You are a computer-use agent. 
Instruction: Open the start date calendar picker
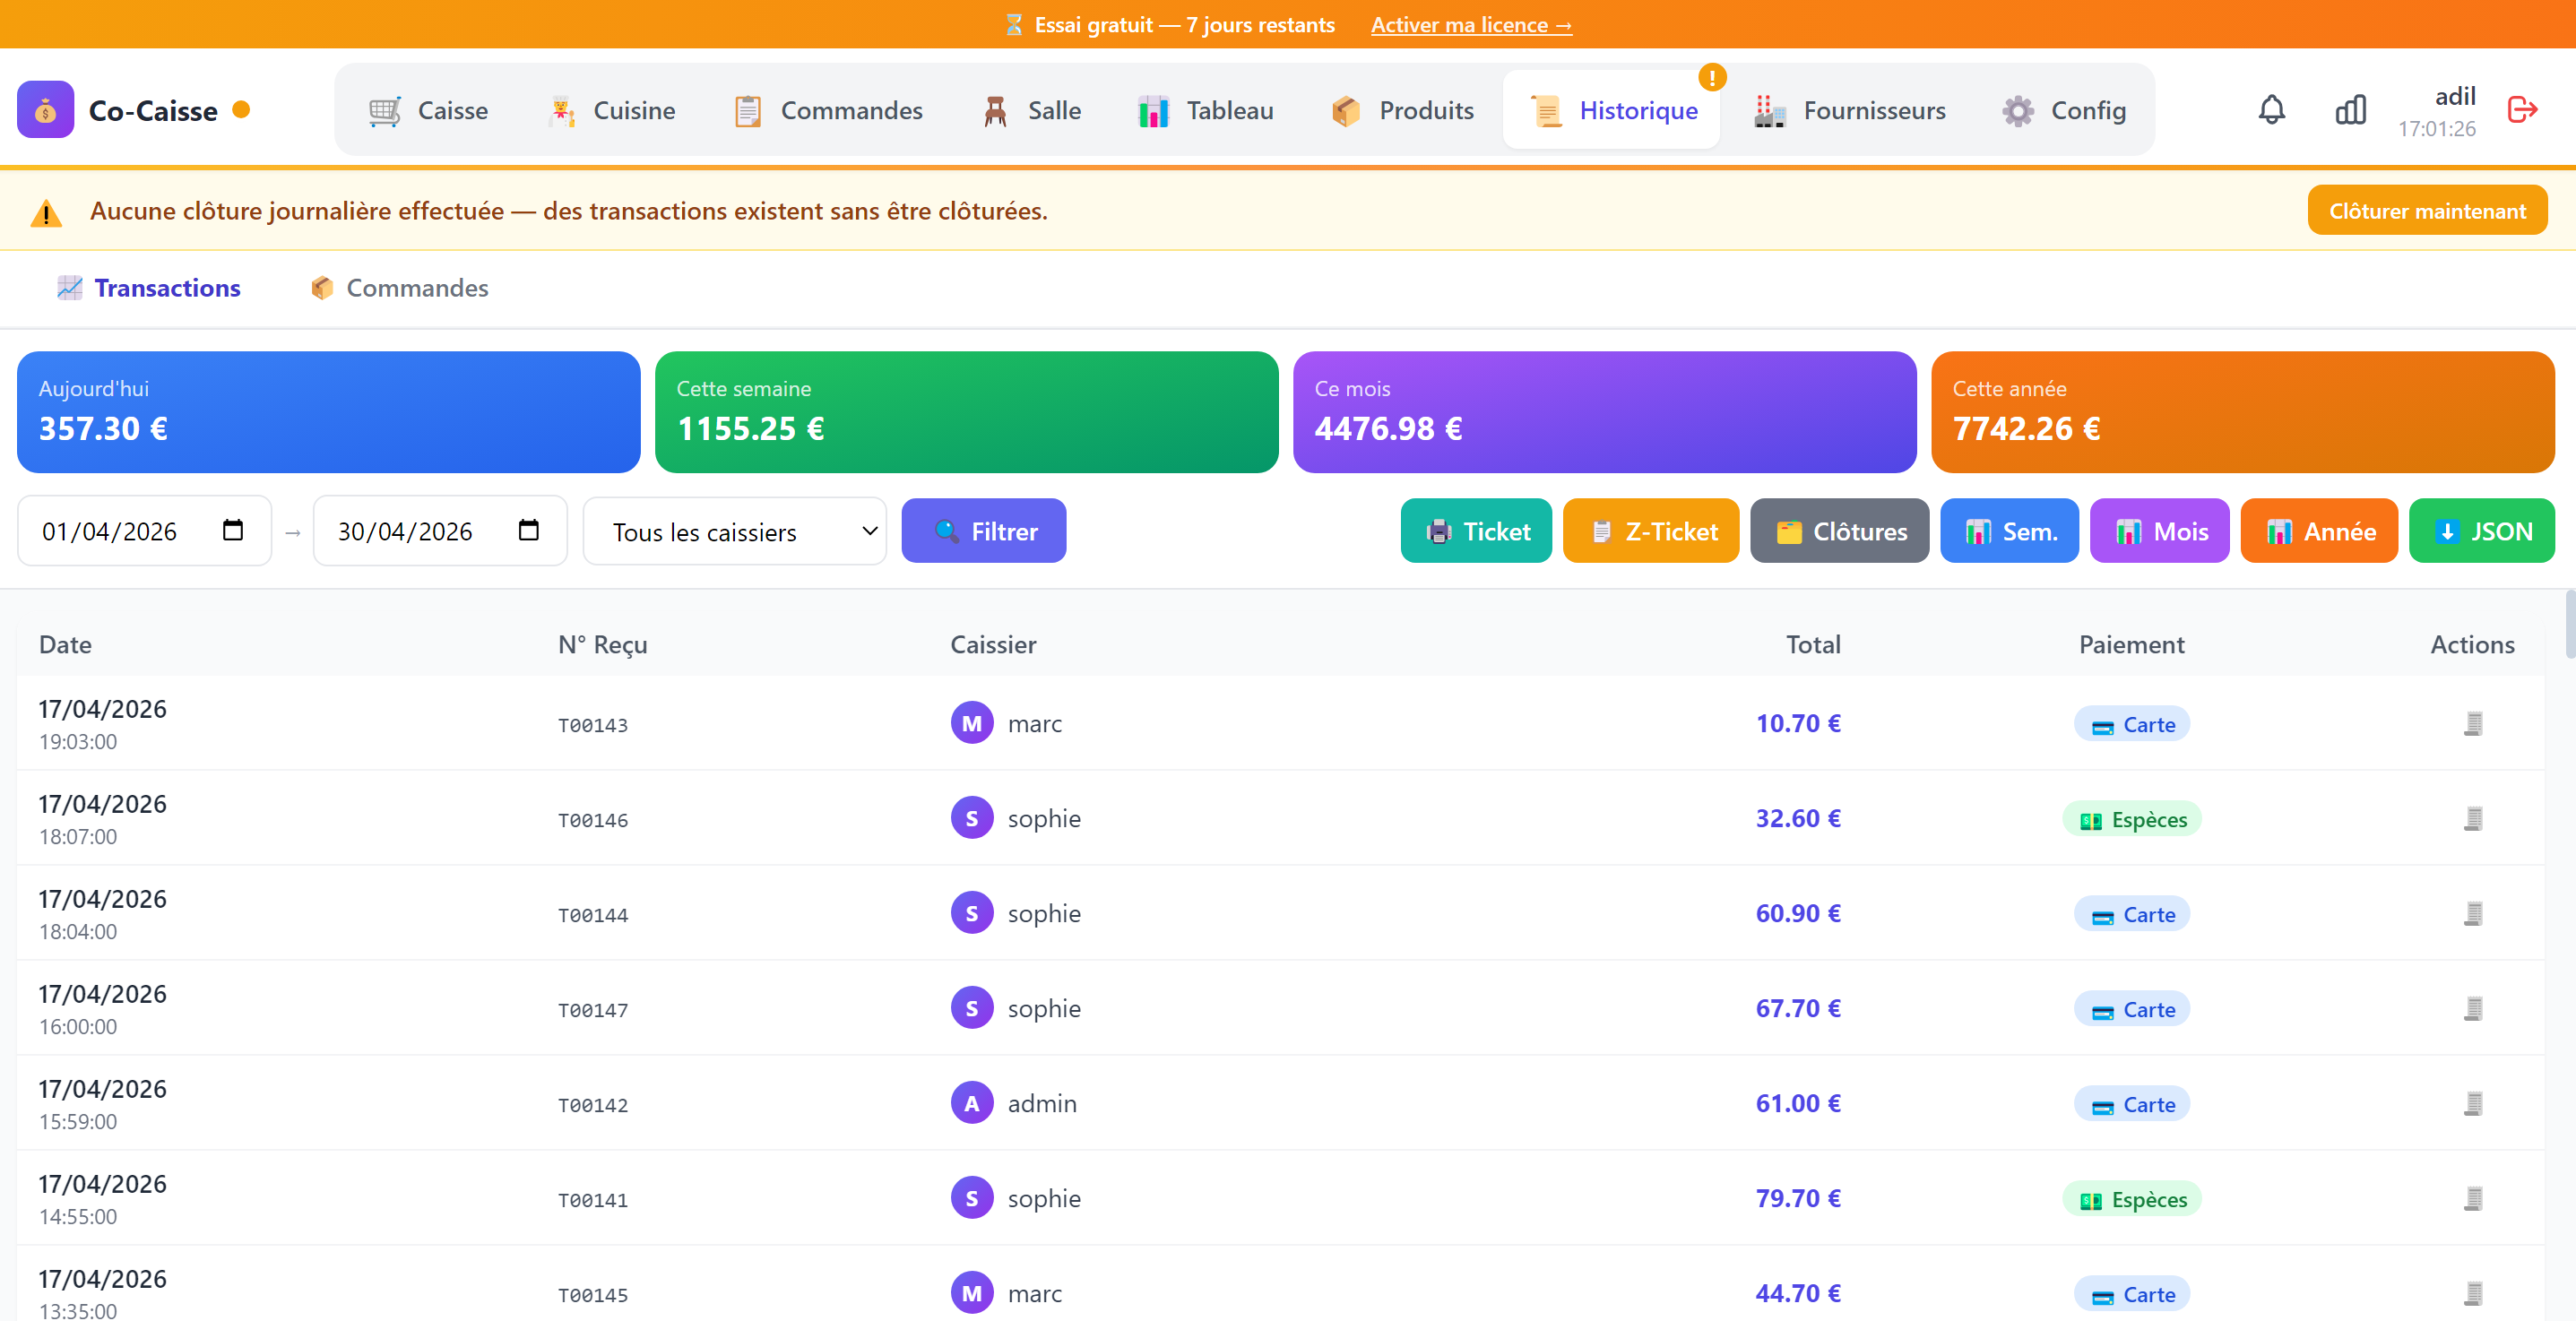coord(233,531)
